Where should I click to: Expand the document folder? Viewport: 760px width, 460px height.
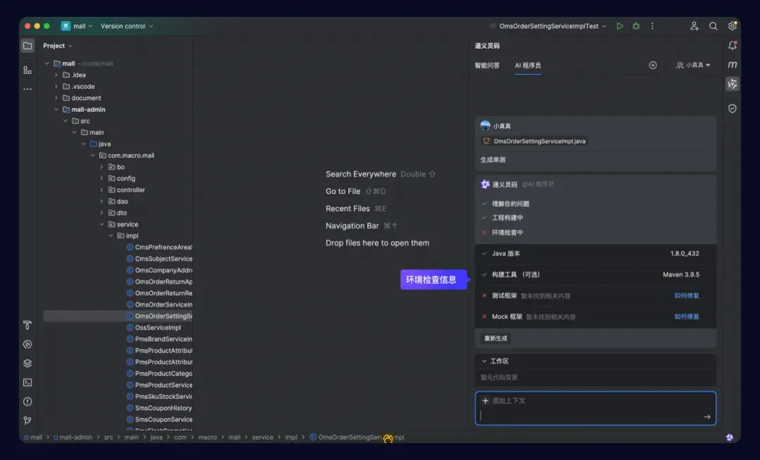point(56,98)
